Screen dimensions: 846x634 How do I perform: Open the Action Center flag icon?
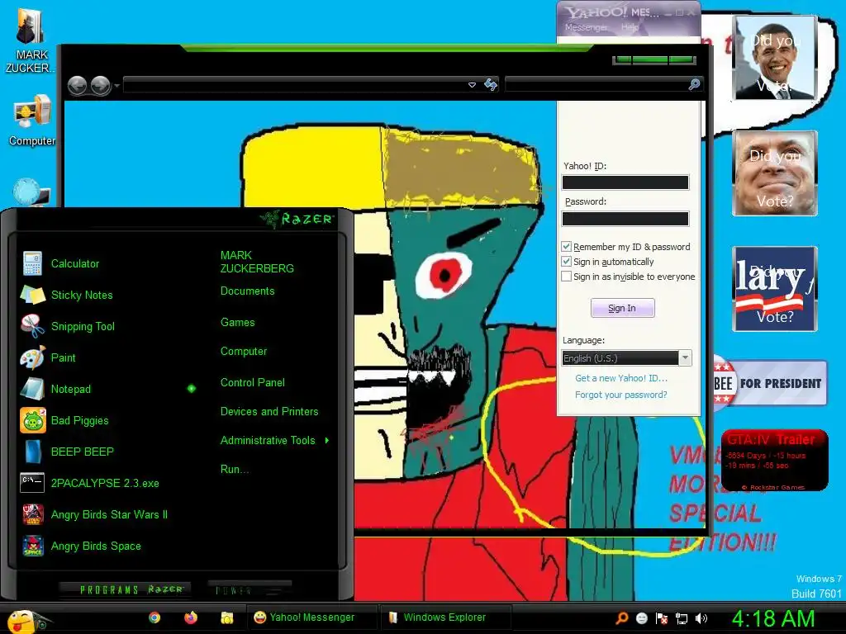click(662, 618)
